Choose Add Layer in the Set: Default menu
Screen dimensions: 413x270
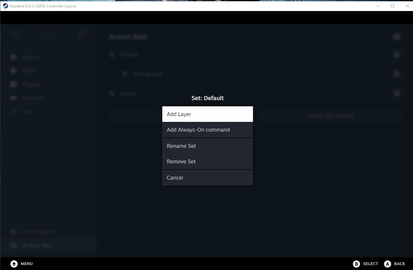[x=207, y=114]
